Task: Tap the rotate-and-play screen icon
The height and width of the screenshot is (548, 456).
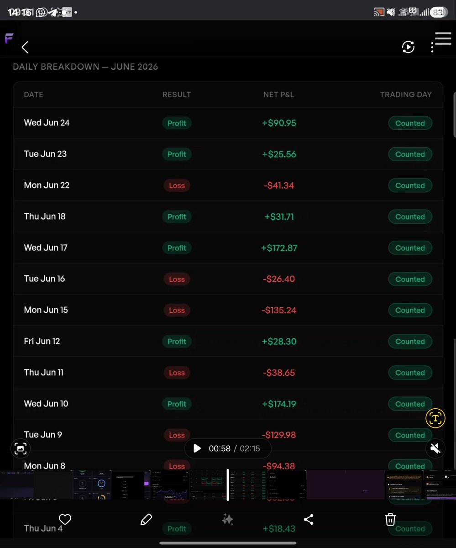Action: coord(408,47)
